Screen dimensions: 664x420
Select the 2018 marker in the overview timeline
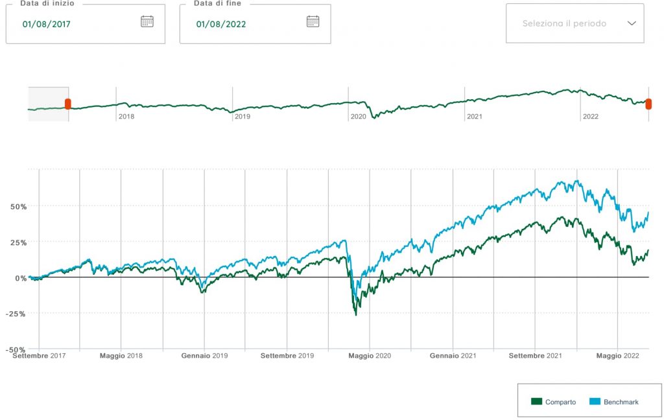click(x=126, y=117)
